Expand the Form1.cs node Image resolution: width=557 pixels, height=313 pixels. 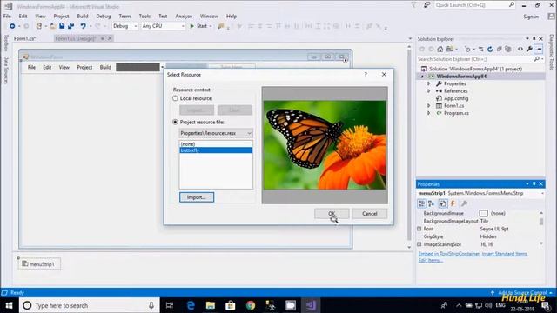coord(429,106)
